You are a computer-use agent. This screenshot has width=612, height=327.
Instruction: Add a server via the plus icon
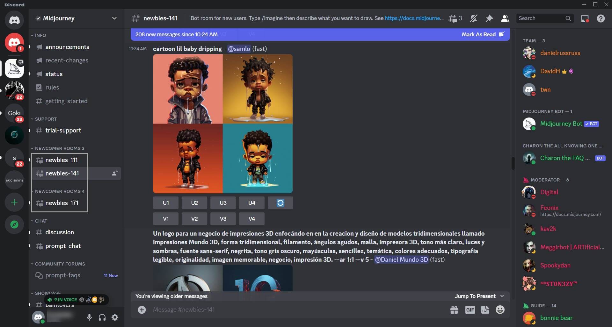pos(14,202)
